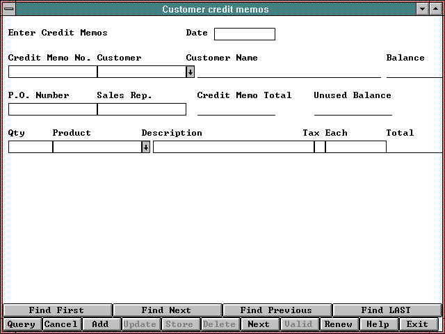Click the Renew button
The image size is (445, 334).
(x=339, y=324)
